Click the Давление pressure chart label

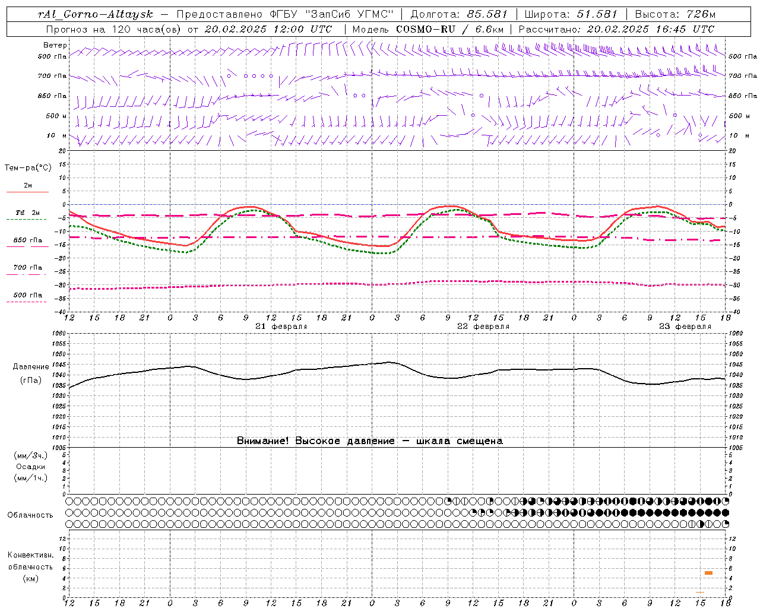coord(31,367)
